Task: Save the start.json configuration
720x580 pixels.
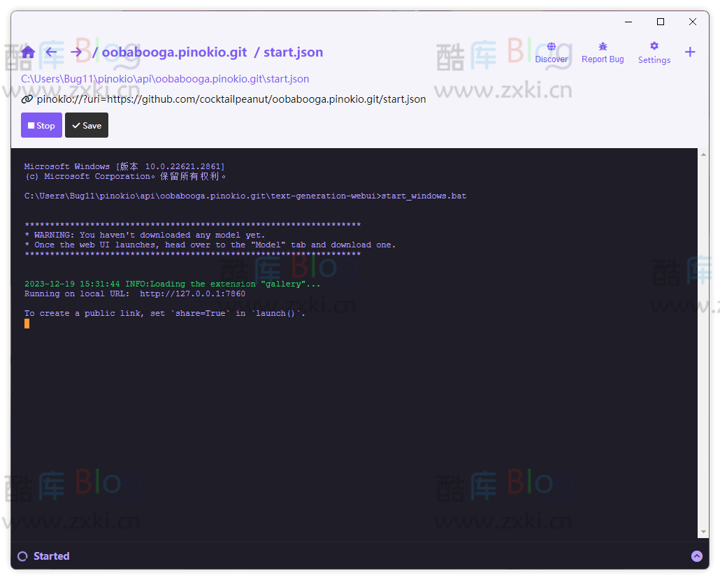Action: (86, 125)
